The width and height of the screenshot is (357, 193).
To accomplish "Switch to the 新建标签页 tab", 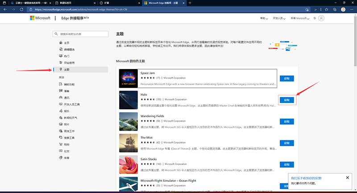I will pos(75,3).
